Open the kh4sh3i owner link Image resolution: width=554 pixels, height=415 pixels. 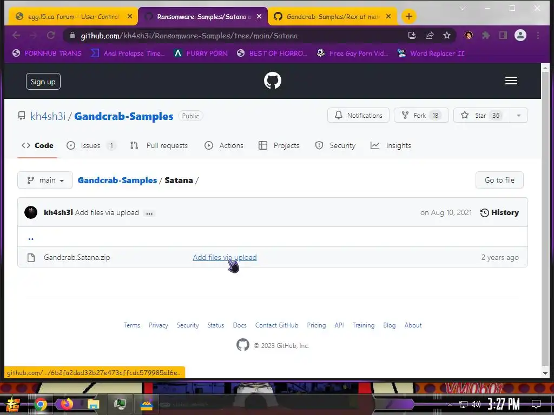click(48, 116)
